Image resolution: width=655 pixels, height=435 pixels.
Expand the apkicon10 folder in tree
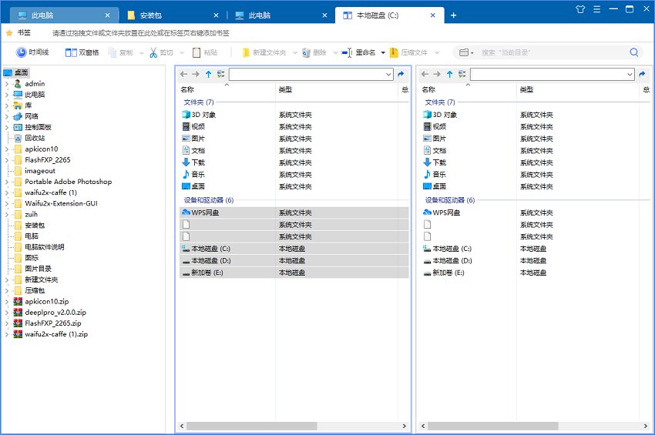coord(7,149)
